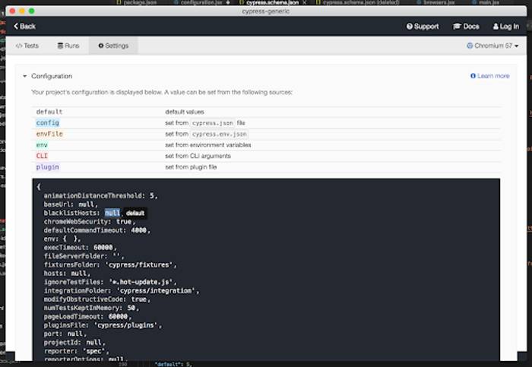Click the reporter 'spec' value

[93, 351]
